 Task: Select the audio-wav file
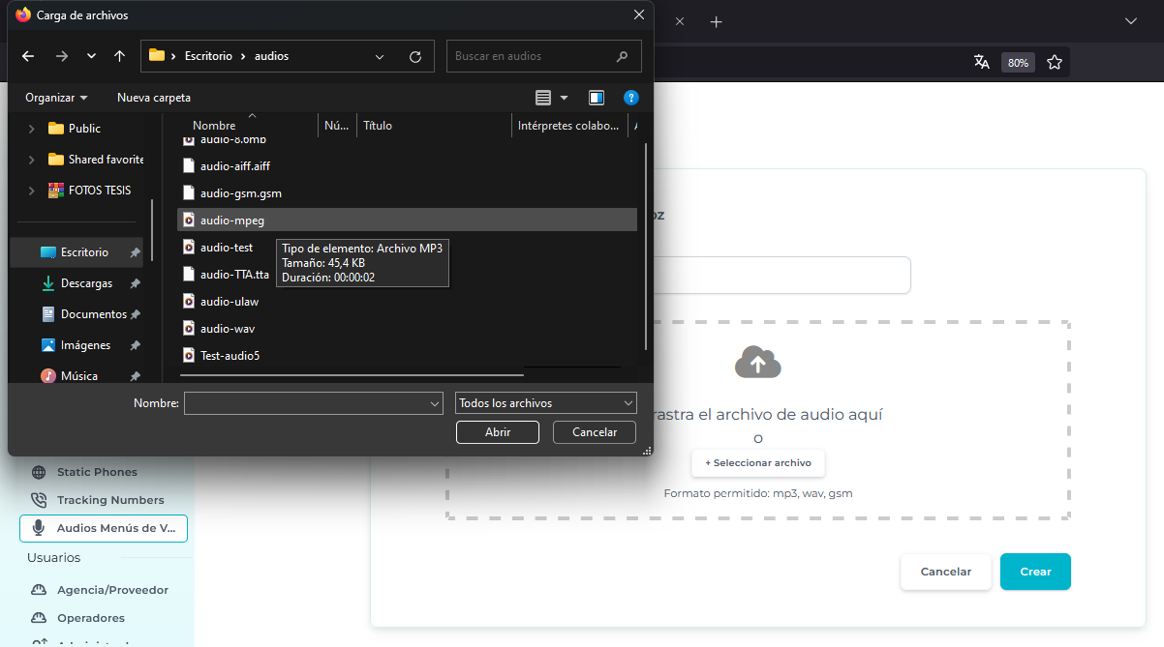pos(228,329)
